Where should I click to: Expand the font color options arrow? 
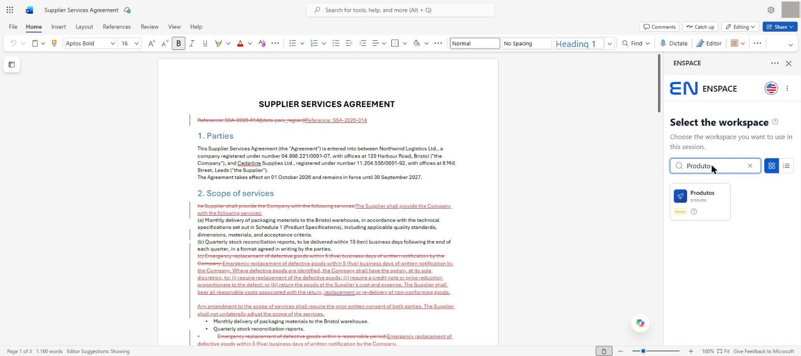250,43
